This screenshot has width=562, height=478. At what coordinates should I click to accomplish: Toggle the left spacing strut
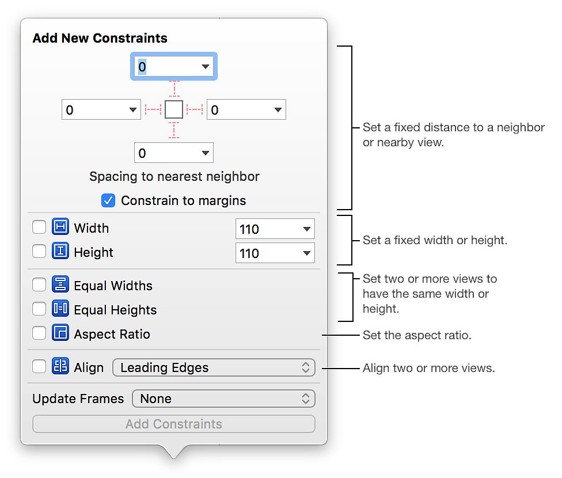point(153,109)
